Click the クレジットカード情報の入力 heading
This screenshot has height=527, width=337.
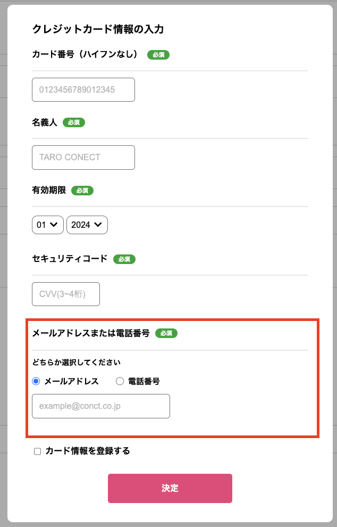point(98,29)
